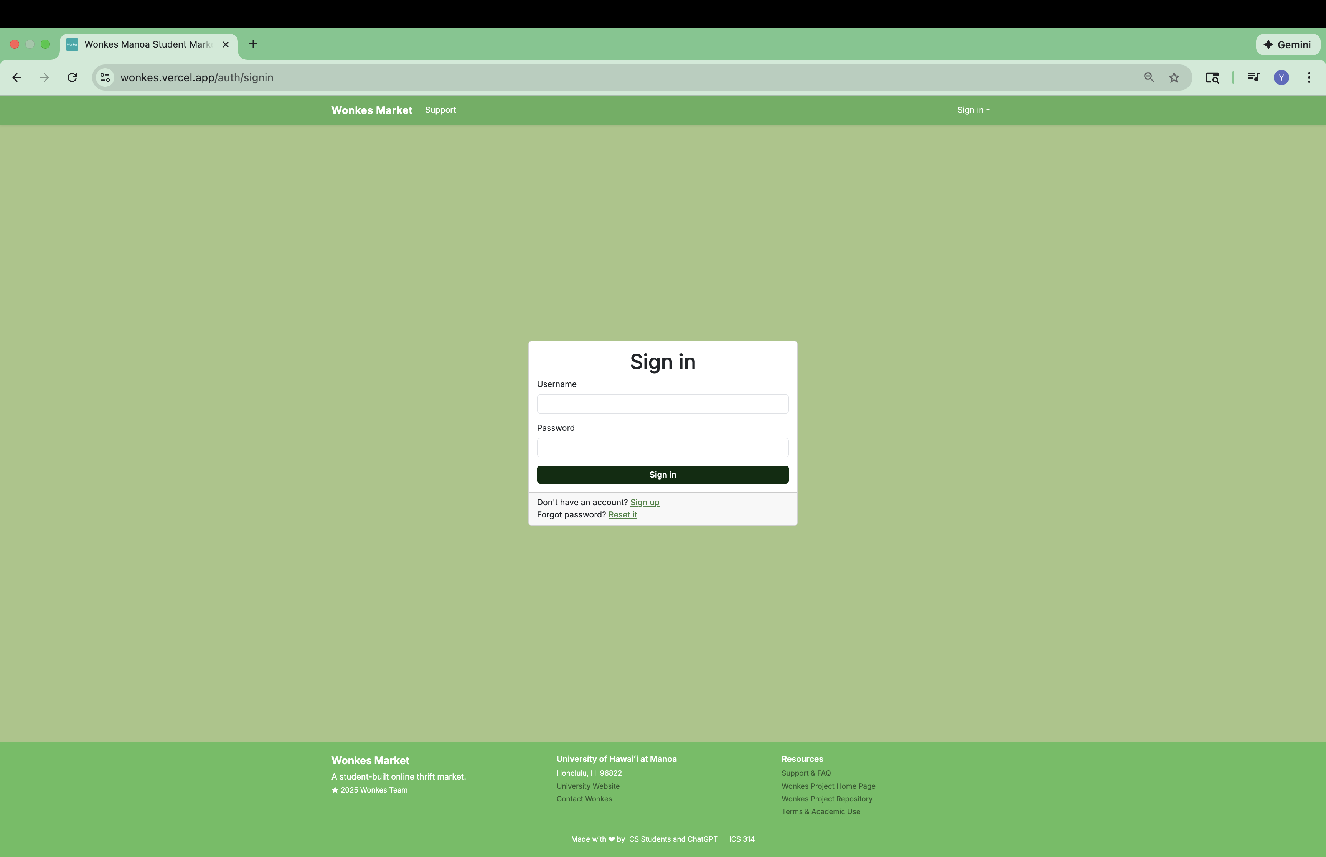
Task: Open Chrome three-dot menu
Action: 1309,77
